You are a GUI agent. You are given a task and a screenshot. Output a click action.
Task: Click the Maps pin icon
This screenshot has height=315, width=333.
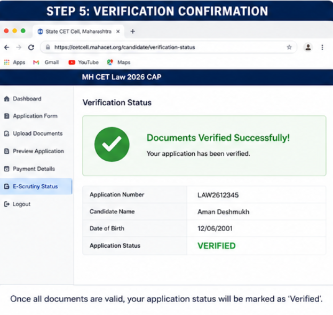[x=110, y=62]
